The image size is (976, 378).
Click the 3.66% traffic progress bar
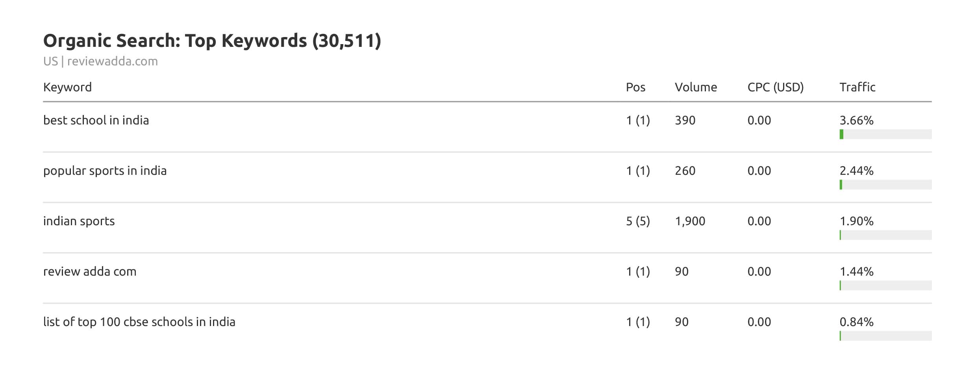pos(885,134)
